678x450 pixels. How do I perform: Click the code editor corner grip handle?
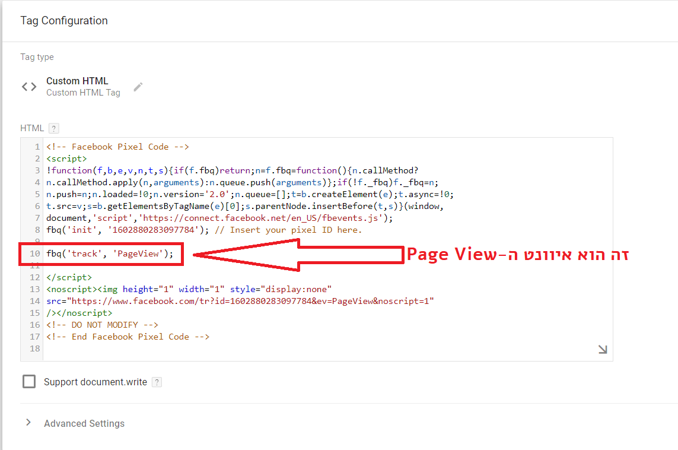(603, 349)
